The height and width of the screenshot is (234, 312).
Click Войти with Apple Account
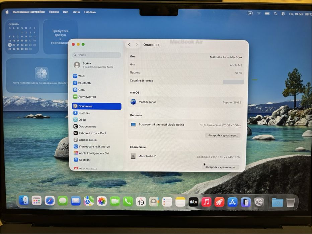coord(97,65)
